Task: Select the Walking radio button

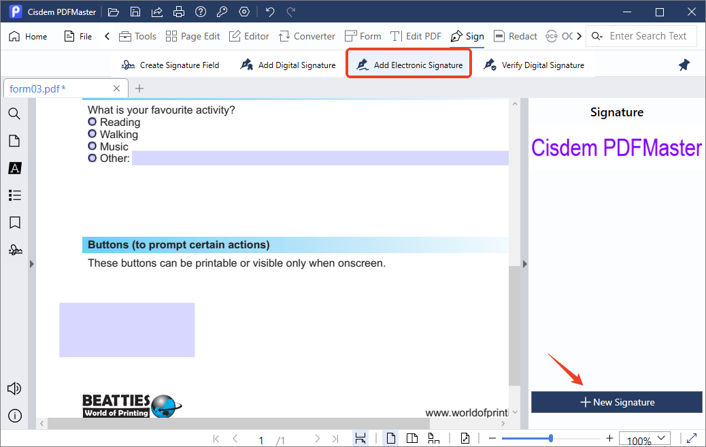Action: point(93,134)
